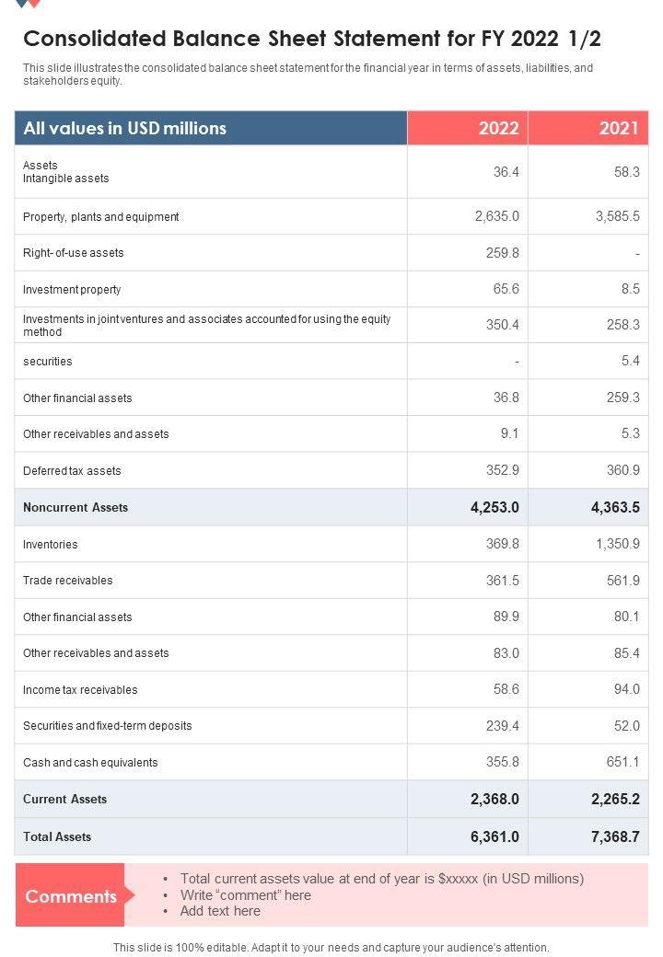The height and width of the screenshot is (957, 663).
Task: Select the Deferred tax assets row label
Action: (72, 471)
